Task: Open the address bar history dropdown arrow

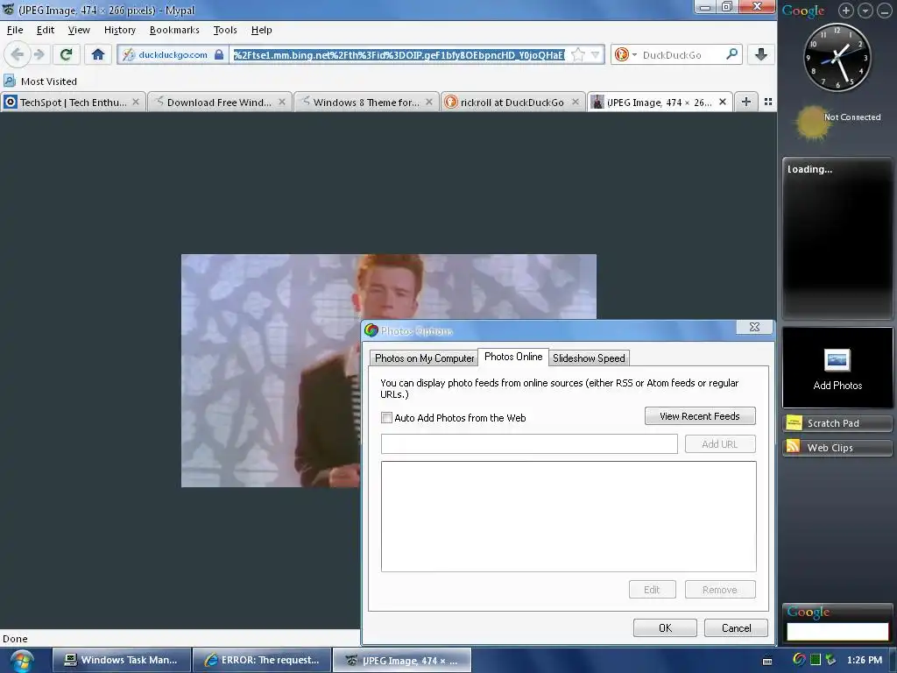Action: (x=596, y=54)
